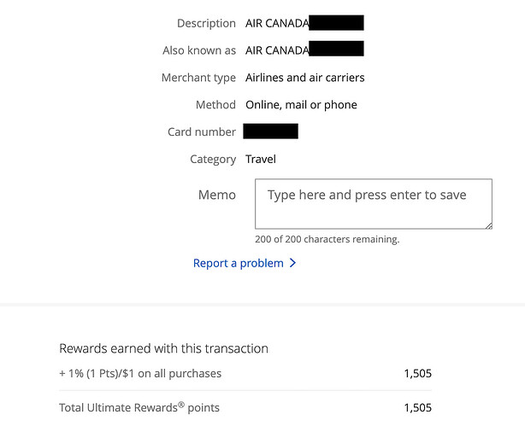Click the chevron beside Report a problem
This screenshot has height=426, width=525.
click(292, 263)
